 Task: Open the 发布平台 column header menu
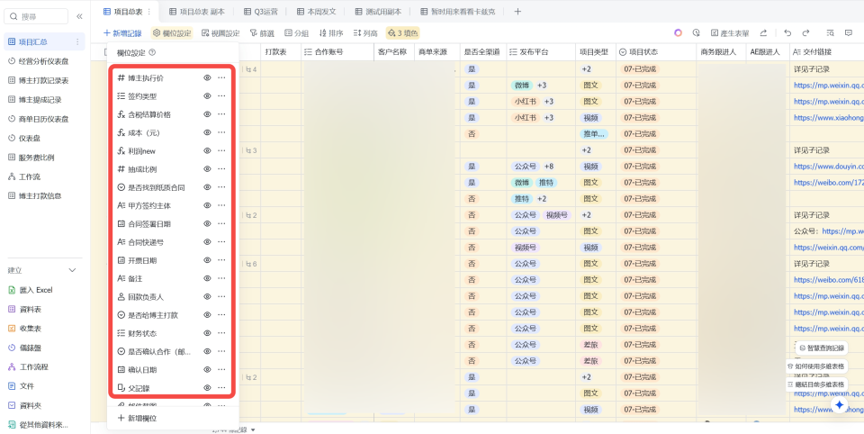click(539, 52)
